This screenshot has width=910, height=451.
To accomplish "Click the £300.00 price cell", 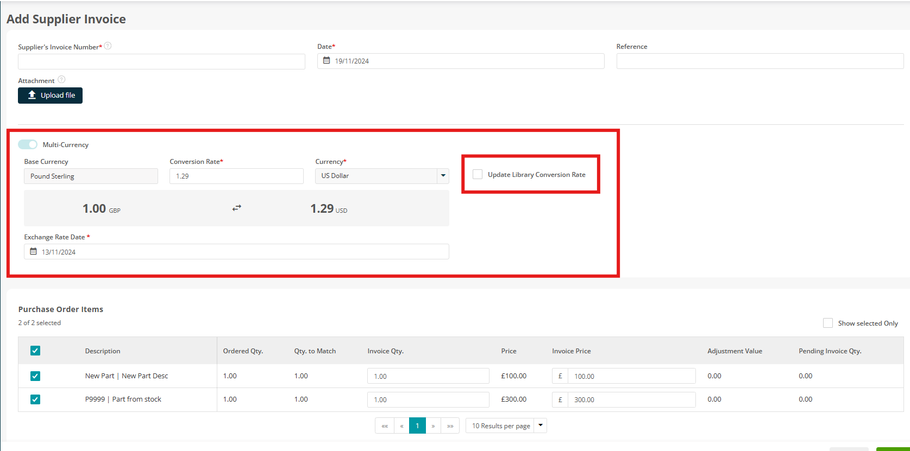I will (514, 399).
